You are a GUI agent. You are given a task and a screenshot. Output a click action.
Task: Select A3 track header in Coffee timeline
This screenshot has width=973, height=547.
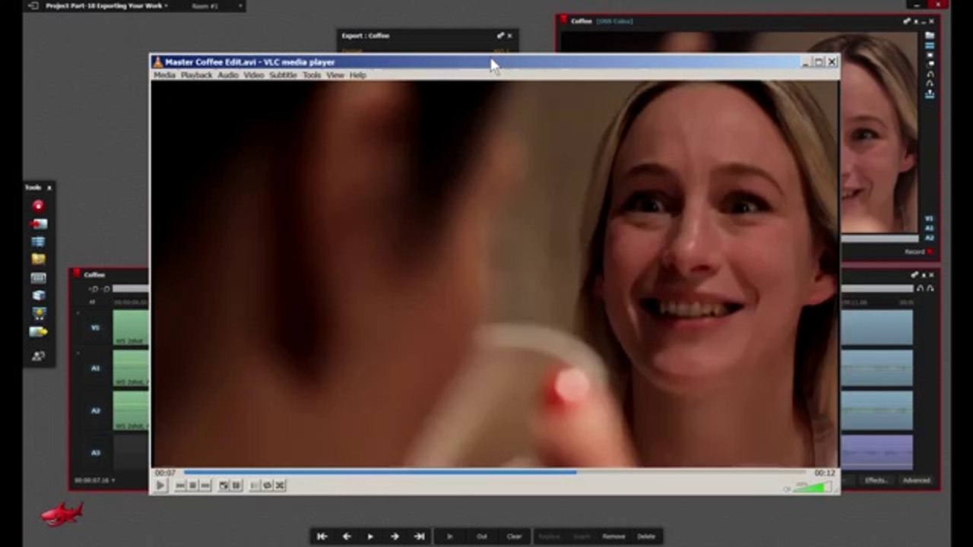[95, 453]
